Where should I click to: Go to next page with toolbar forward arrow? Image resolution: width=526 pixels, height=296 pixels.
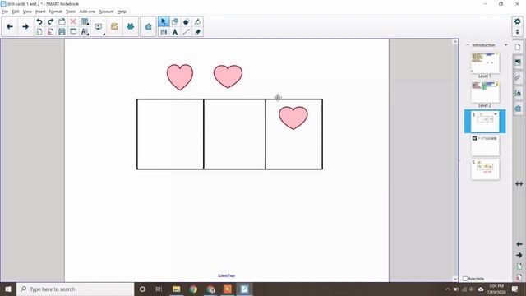coord(25,26)
